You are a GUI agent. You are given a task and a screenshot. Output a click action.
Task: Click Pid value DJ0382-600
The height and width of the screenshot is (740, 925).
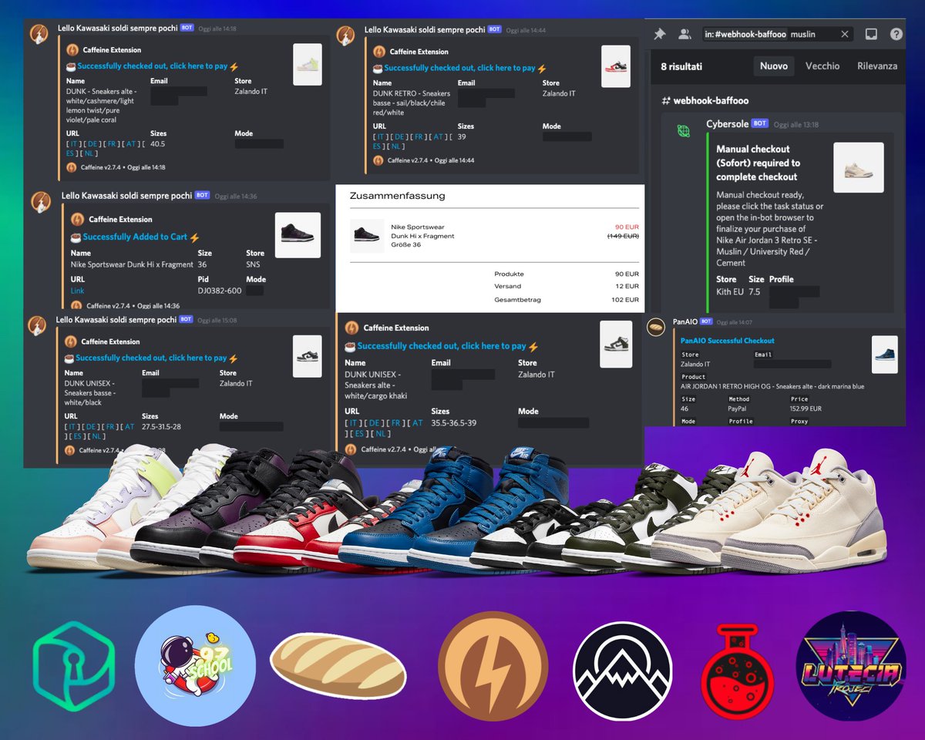pyautogui.click(x=219, y=291)
